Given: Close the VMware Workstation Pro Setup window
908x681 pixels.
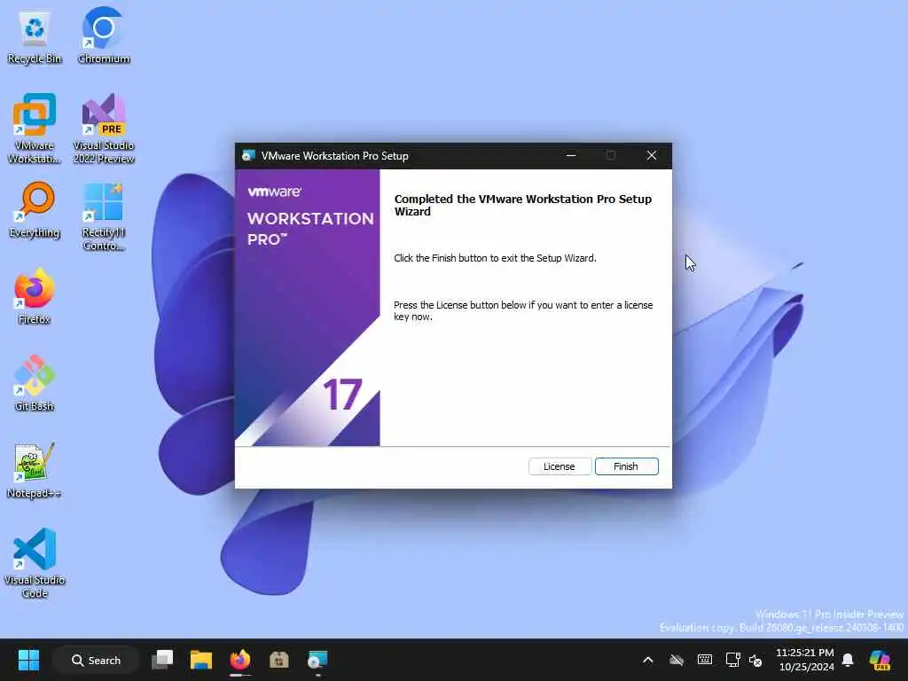Looking at the screenshot, I should pos(652,155).
